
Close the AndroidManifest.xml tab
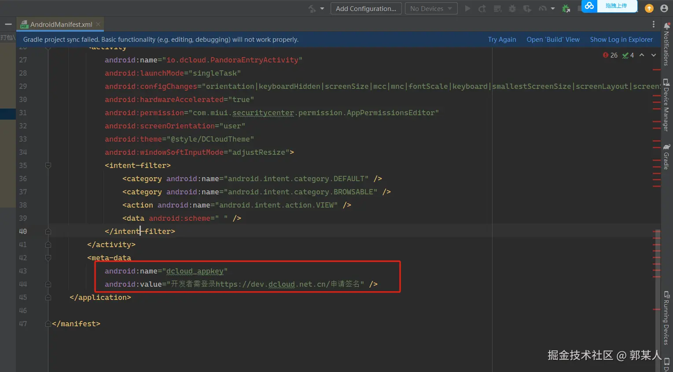point(98,24)
